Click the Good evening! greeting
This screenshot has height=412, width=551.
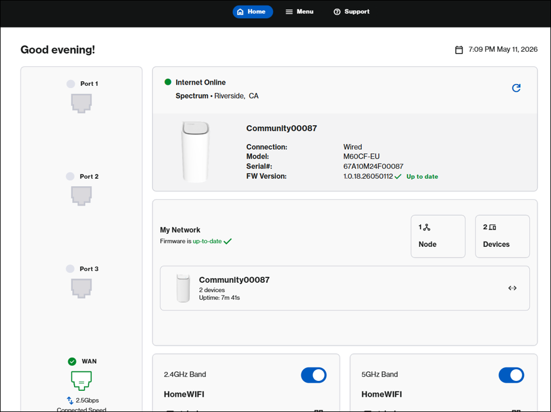58,49
